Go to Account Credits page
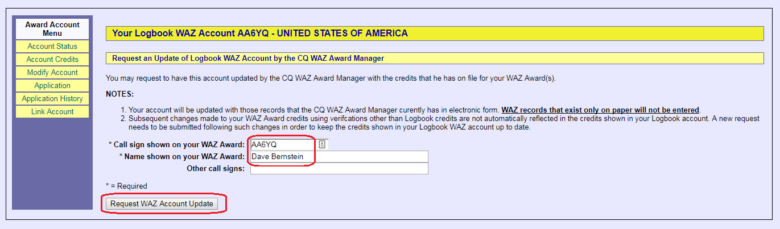This screenshot has width=780, height=229. pos(52,60)
